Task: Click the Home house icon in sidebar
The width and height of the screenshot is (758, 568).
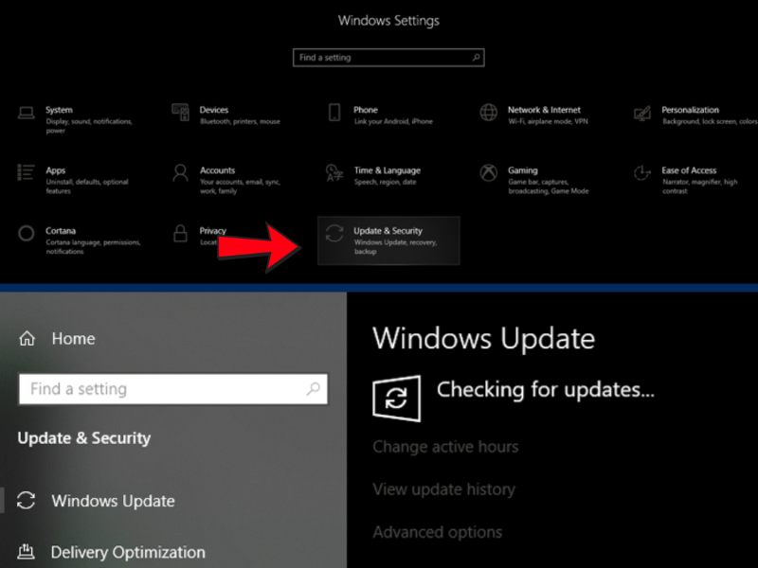Action: pos(27,338)
